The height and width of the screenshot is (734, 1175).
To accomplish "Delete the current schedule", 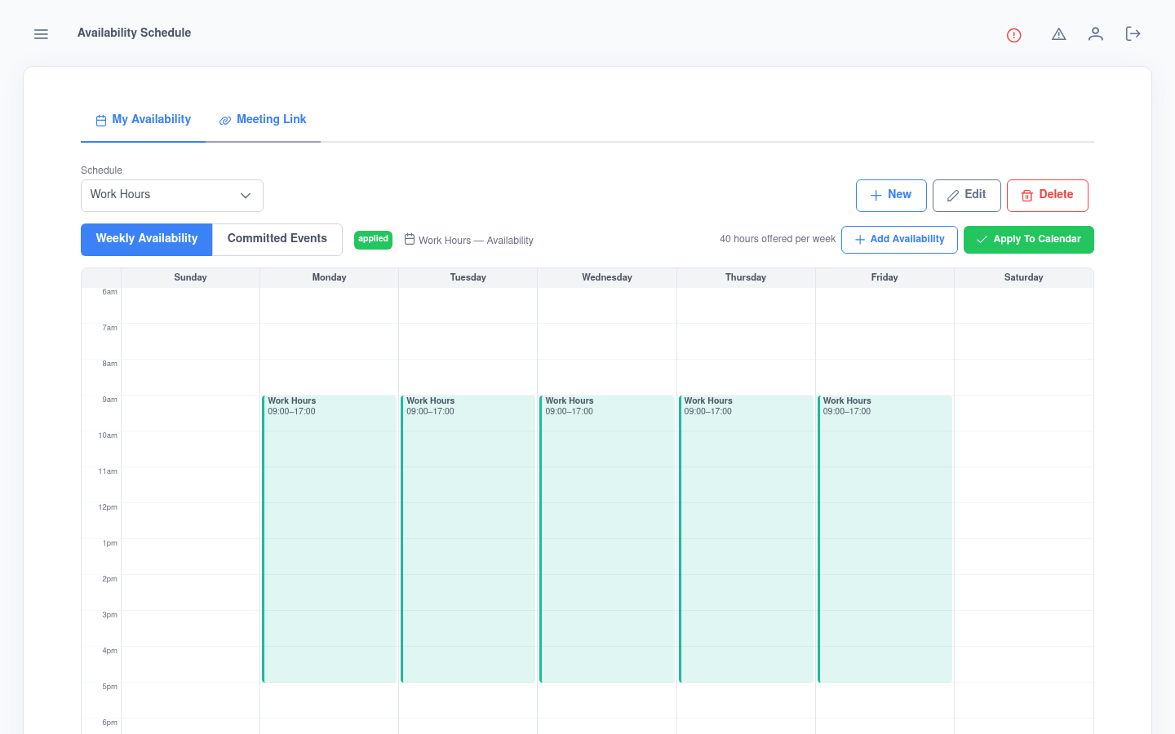I will point(1048,196).
